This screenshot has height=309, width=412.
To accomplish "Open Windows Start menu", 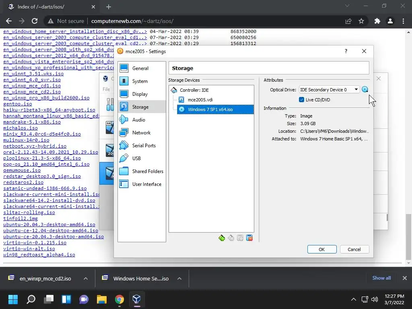I will [x=13, y=299].
